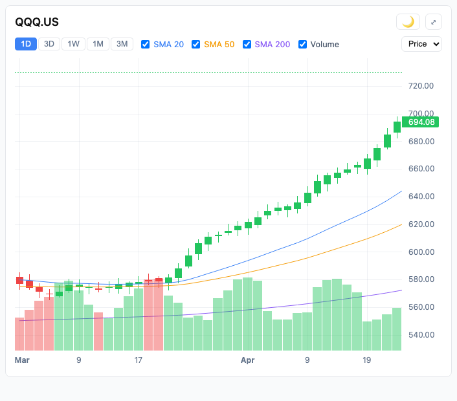Click the SMA 20 label
Screen dimensions: 457x401
pos(168,44)
